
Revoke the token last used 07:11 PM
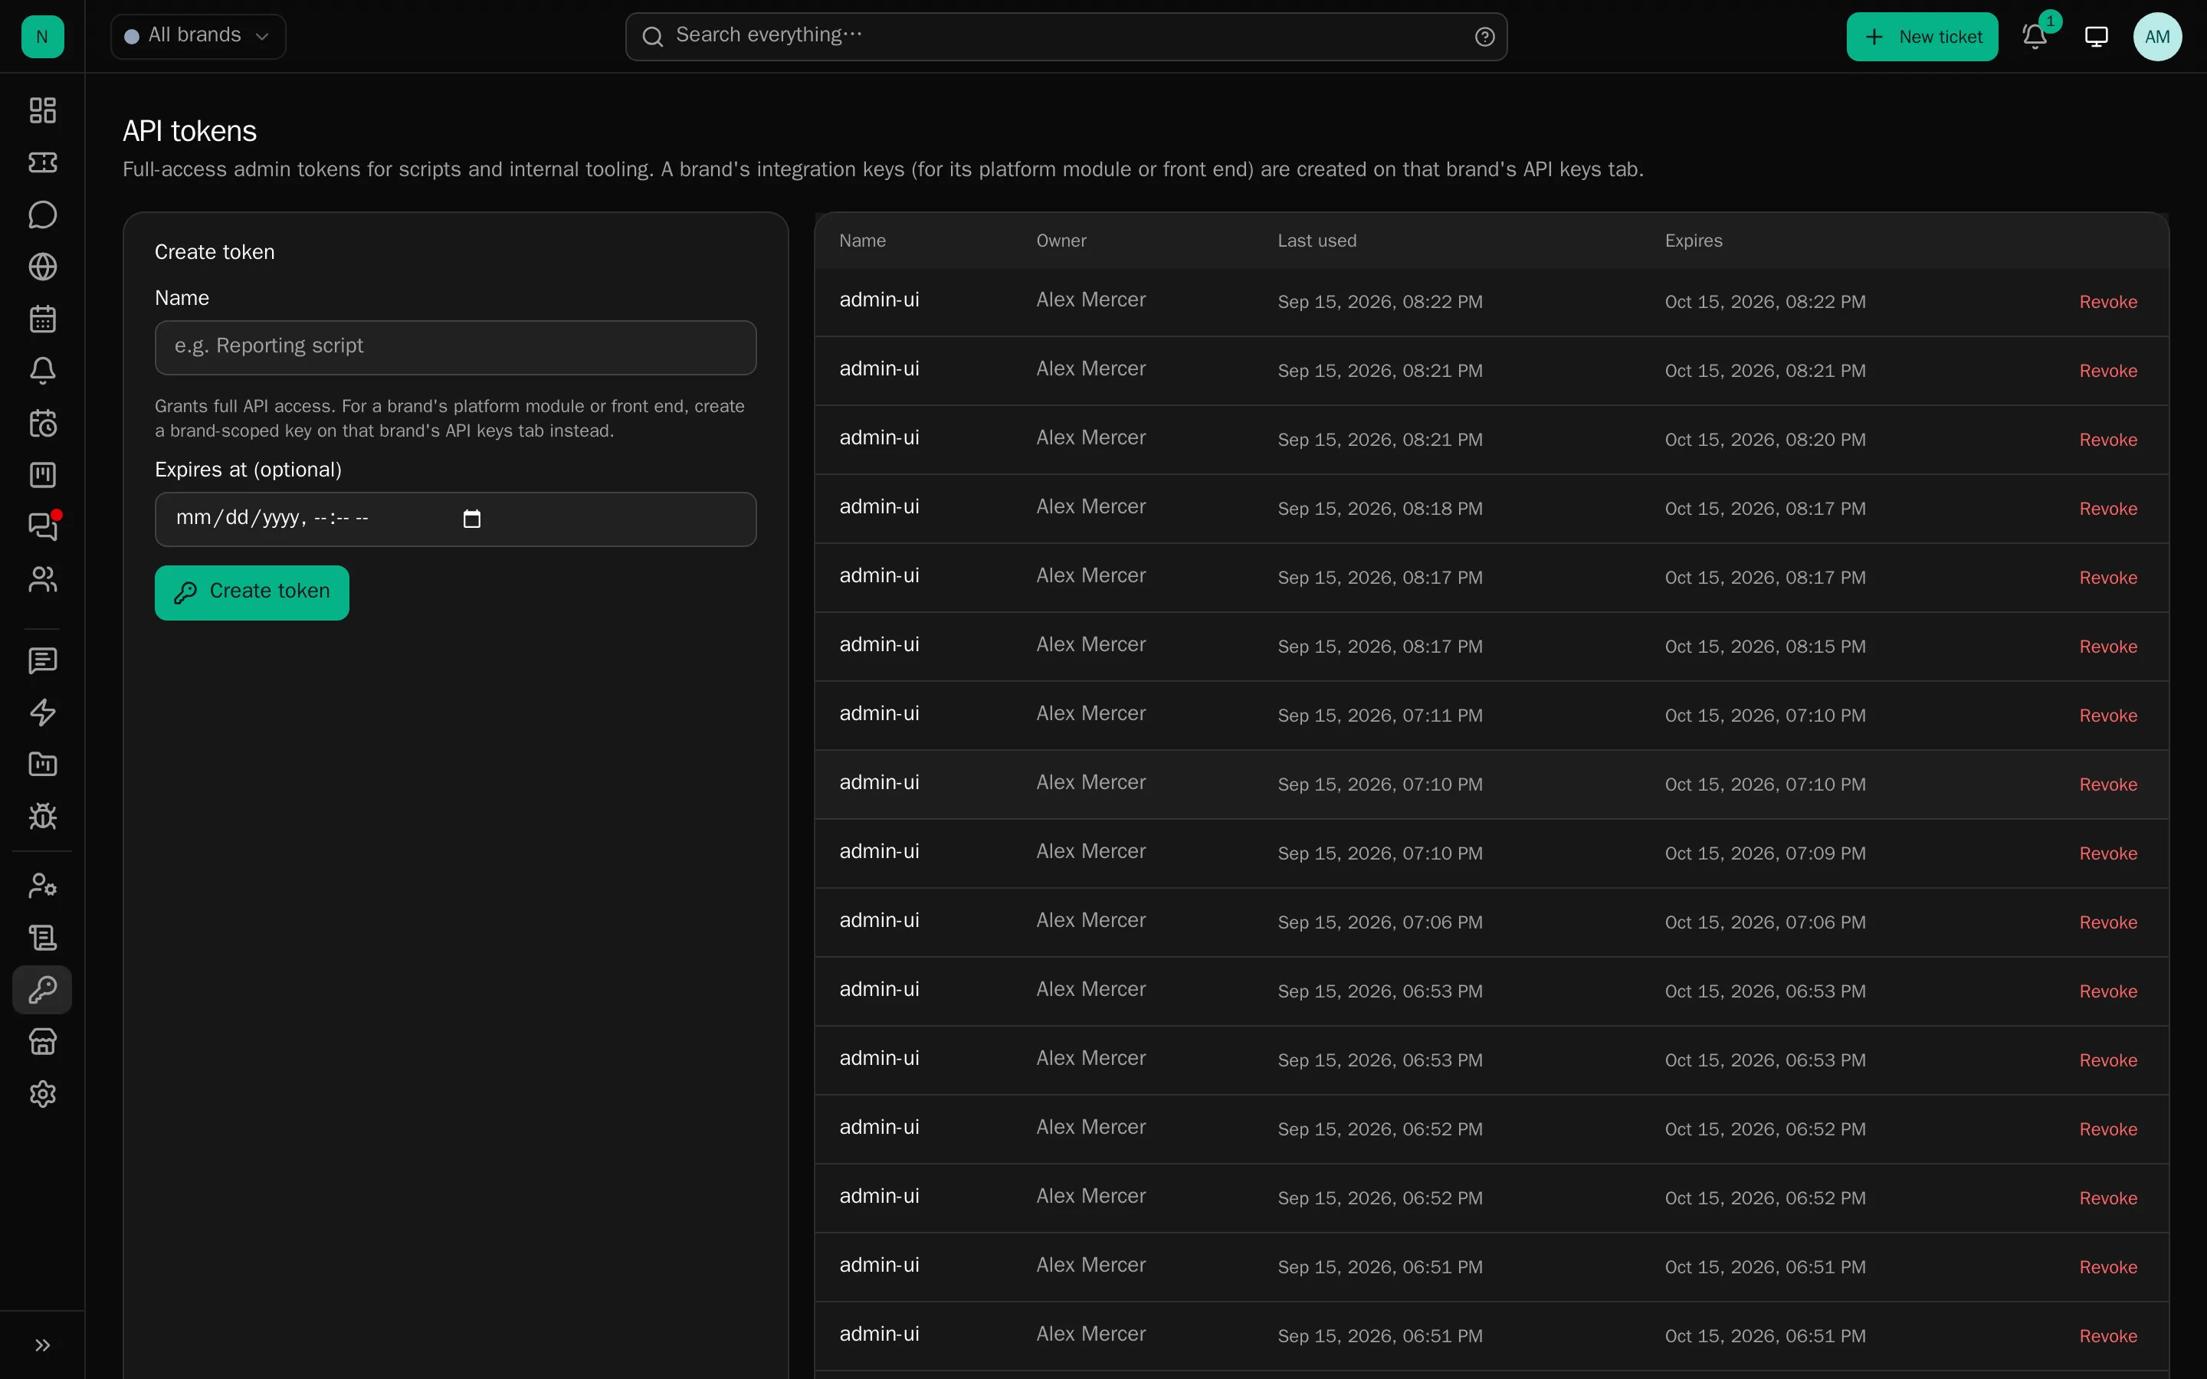click(x=2107, y=716)
